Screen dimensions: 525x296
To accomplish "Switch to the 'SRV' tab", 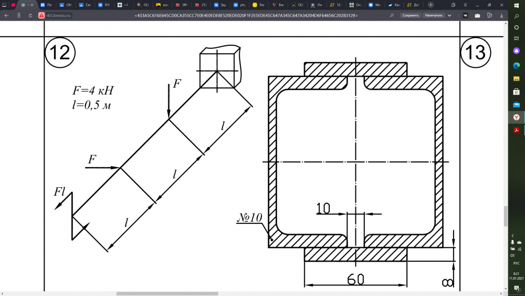I will coord(182,5).
